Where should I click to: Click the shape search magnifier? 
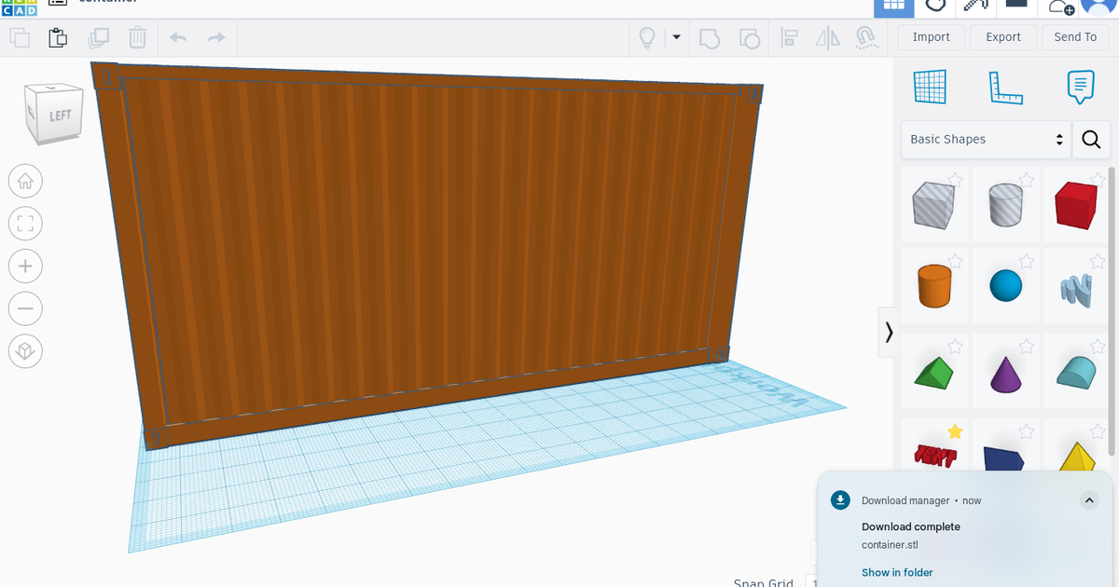[x=1090, y=139]
